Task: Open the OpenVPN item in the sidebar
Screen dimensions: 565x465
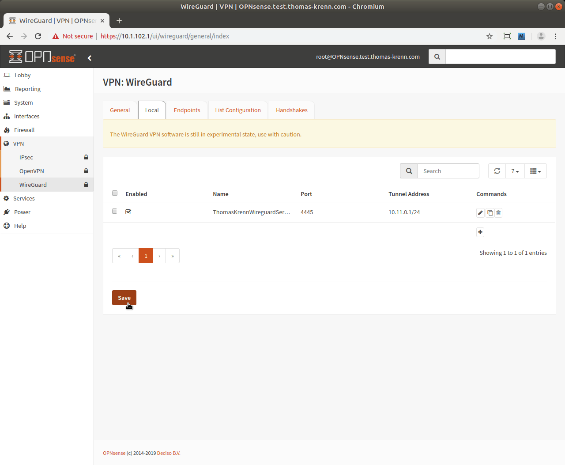Action: tap(32, 171)
